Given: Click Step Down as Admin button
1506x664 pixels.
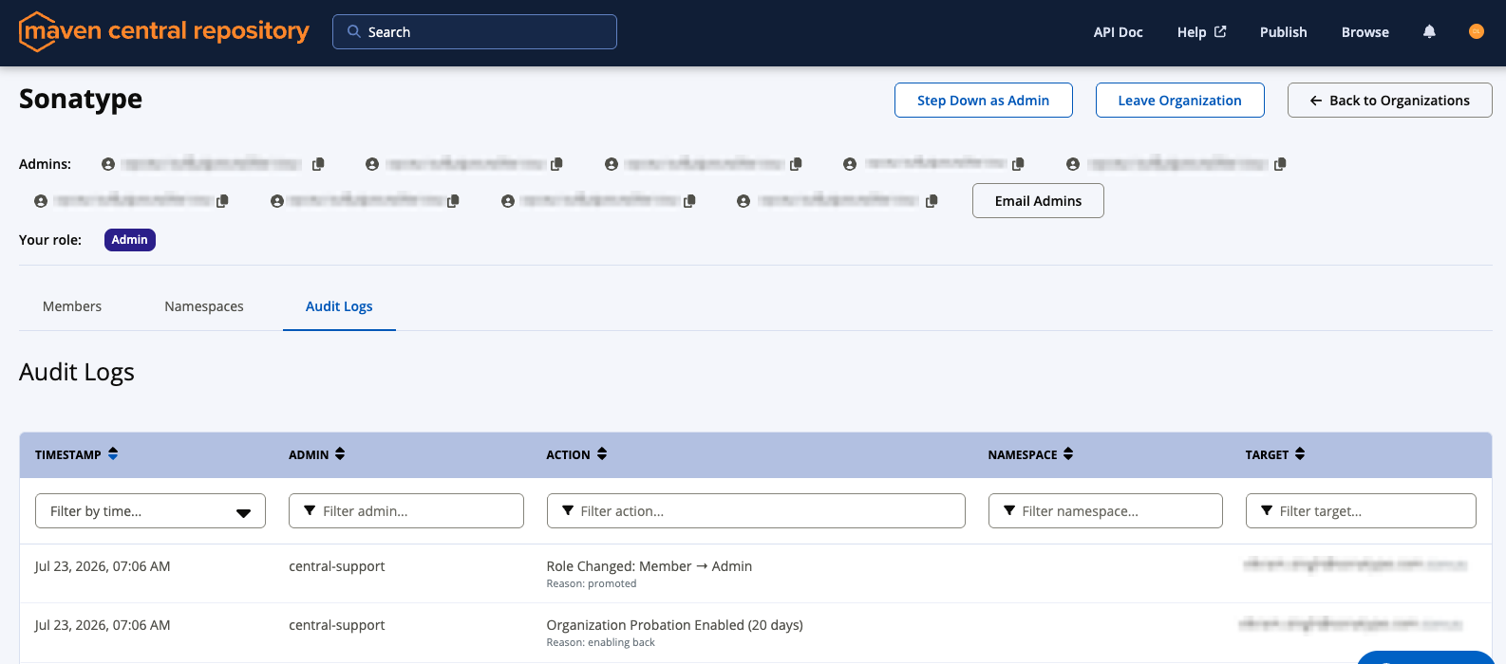Looking at the screenshot, I should [x=984, y=101].
